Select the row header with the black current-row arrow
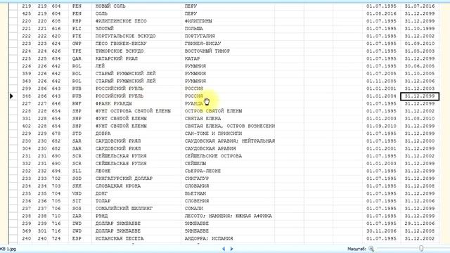Viewport: 450px width, 253px height. point(13,96)
